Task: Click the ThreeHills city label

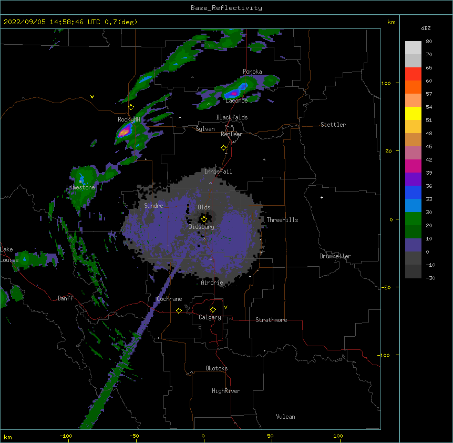Action: [282, 220]
